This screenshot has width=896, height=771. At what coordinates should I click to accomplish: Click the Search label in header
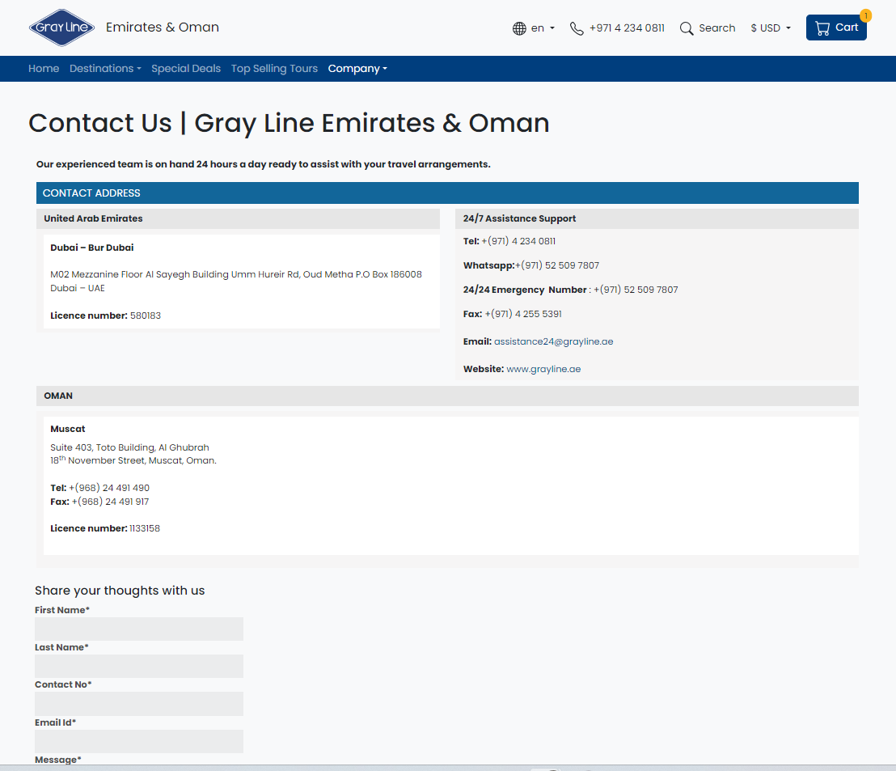(x=716, y=28)
